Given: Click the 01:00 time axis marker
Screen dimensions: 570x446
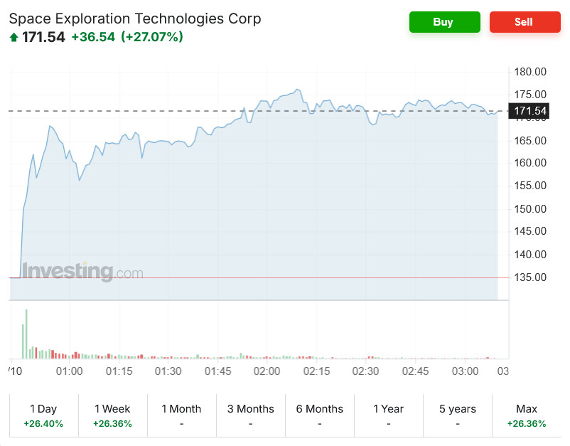Looking at the screenshot, I should click(69, 371).
